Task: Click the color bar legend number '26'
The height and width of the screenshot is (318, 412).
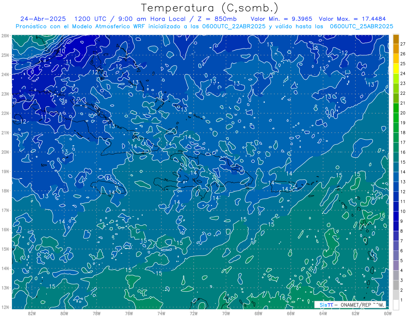Action: [403, 54]
